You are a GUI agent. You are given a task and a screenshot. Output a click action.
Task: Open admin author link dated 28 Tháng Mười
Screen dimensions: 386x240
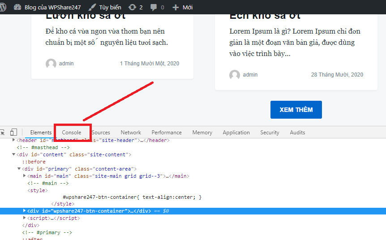click(250, 75)
